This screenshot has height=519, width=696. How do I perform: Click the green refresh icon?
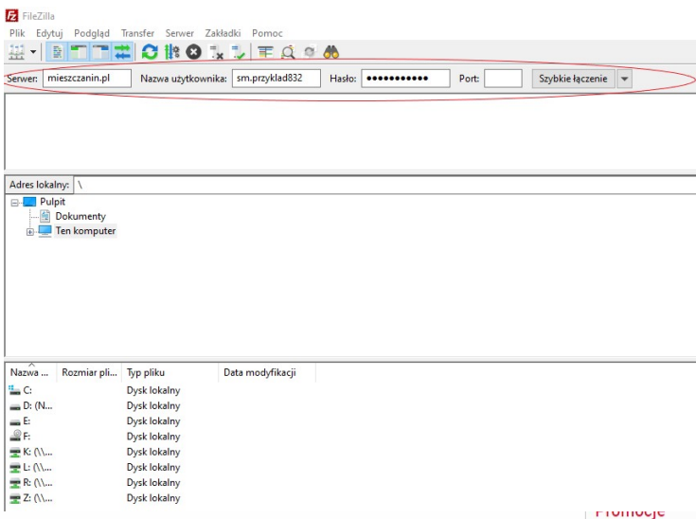150,53
